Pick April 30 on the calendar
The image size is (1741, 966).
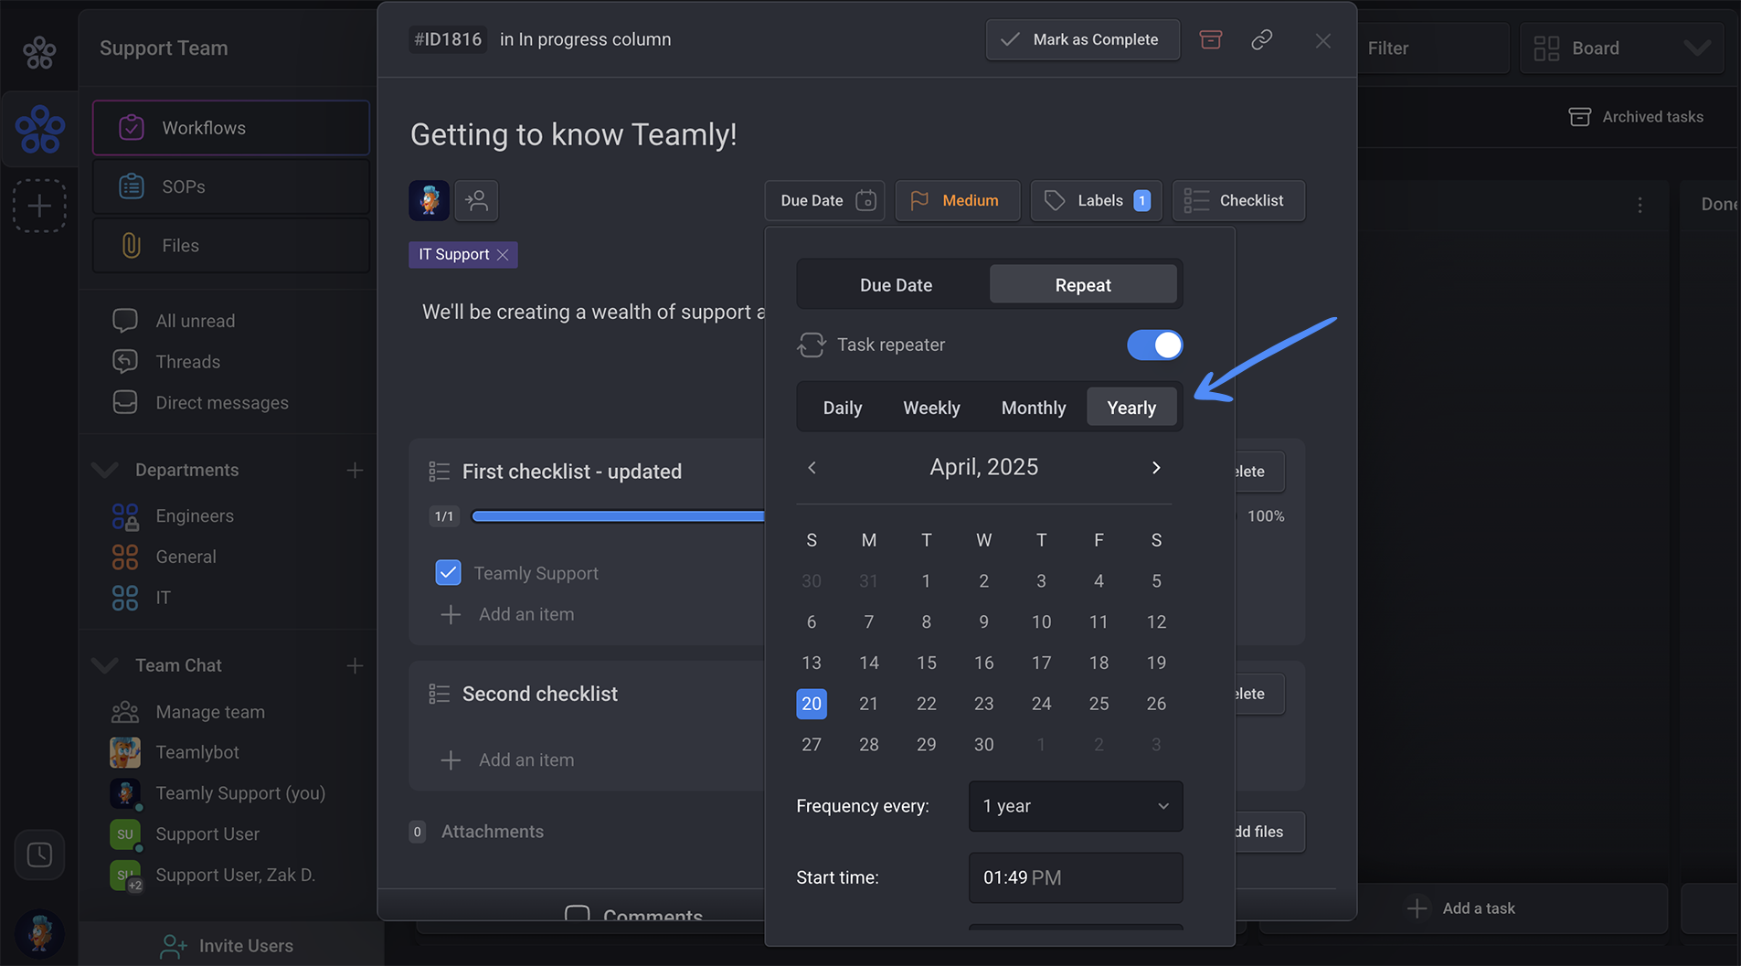(983, 745)
